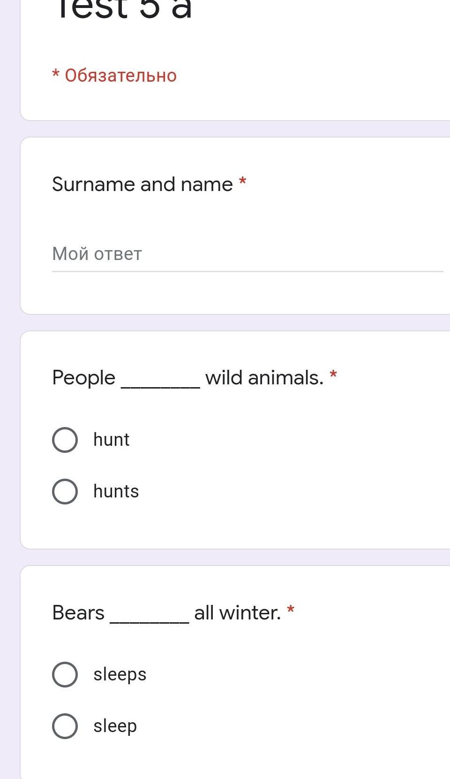Click the 'hunt' option label text
This screenshot has width=450, height=779.
pos(111,440)
